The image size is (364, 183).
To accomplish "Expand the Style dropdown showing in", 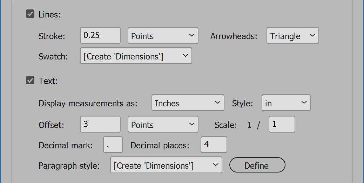I will click(286, 103).
